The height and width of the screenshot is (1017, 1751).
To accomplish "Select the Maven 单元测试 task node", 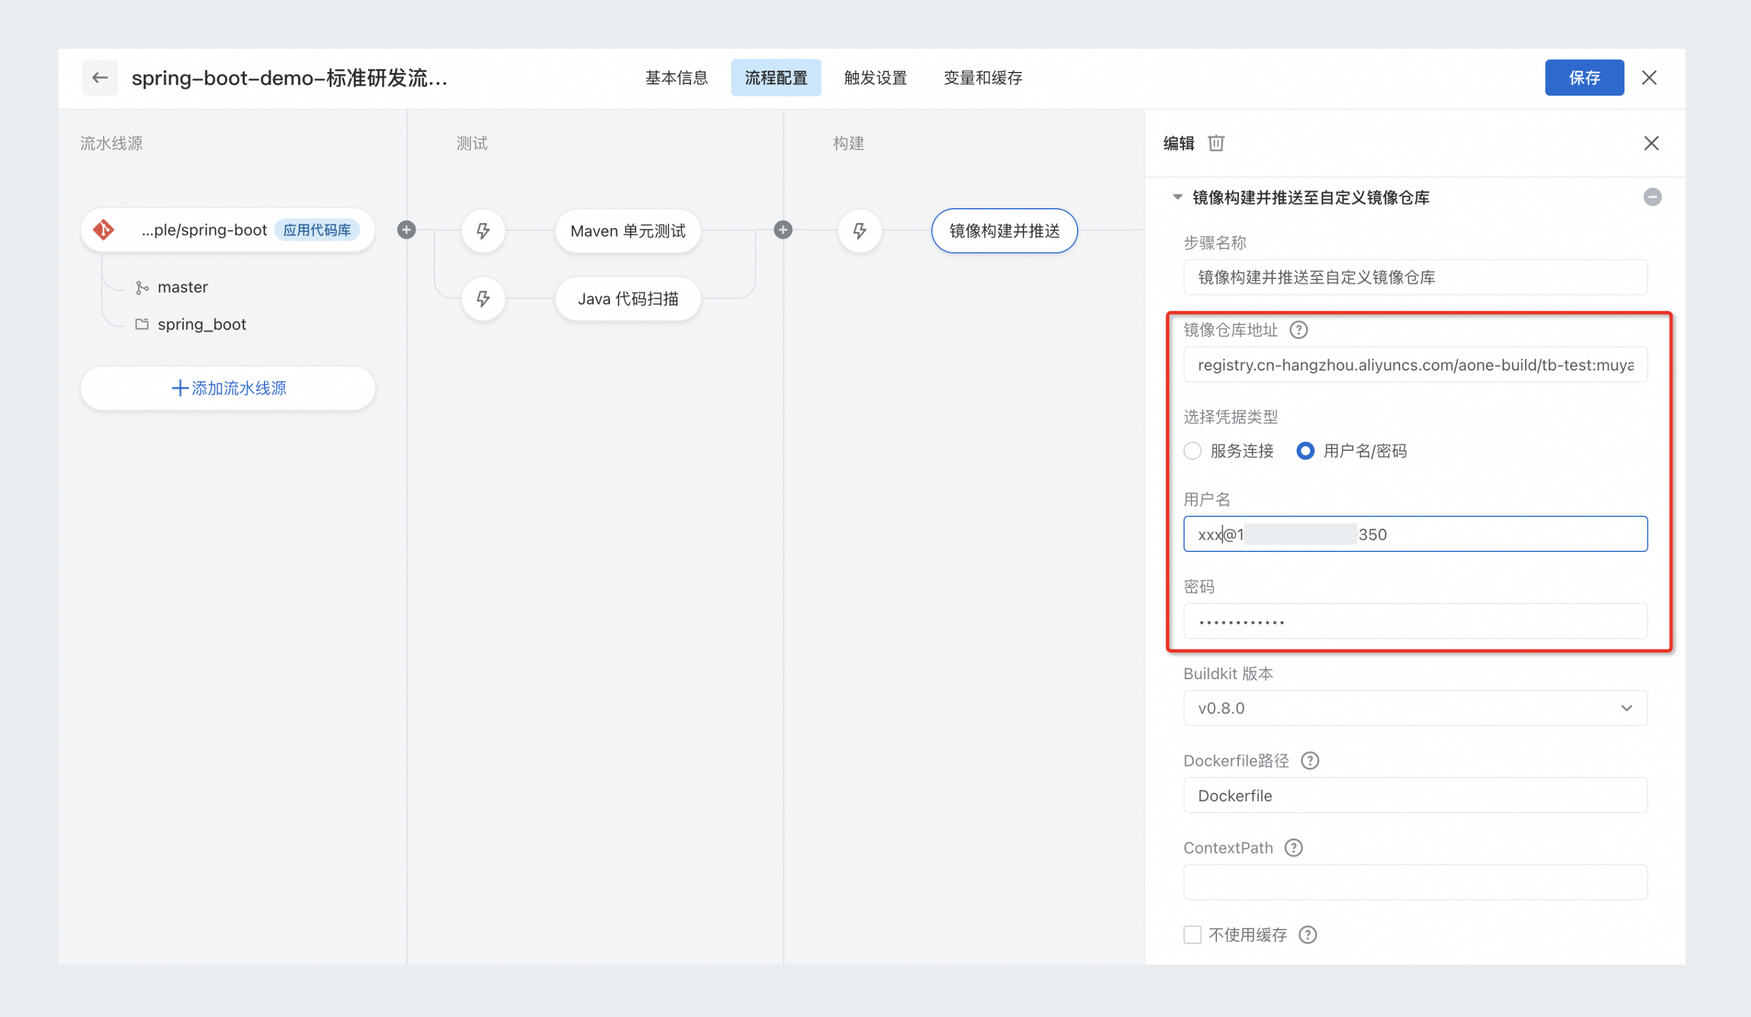I will point(627,231).
